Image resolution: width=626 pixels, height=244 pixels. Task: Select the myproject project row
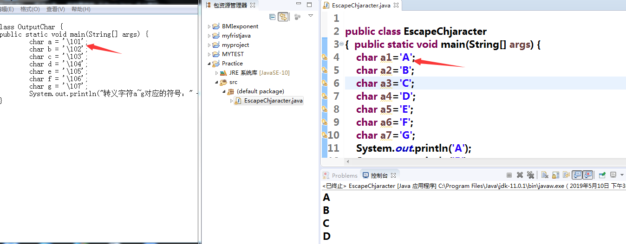[231, 45]
